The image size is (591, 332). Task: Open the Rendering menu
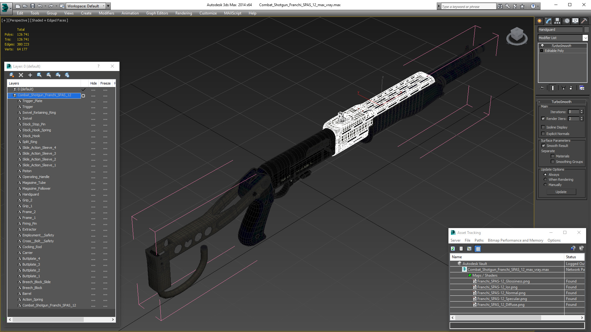tap(183, 13)
